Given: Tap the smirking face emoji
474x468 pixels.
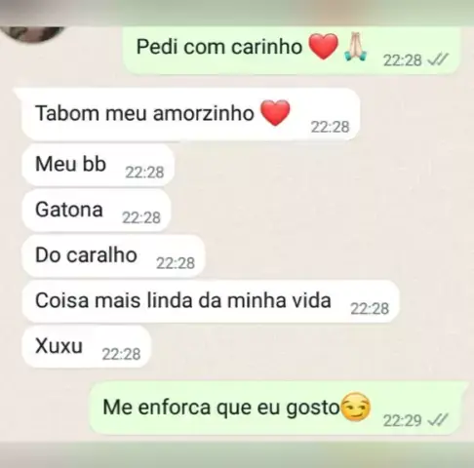Looking at the screenshot, I should click(x=357, y=407).
